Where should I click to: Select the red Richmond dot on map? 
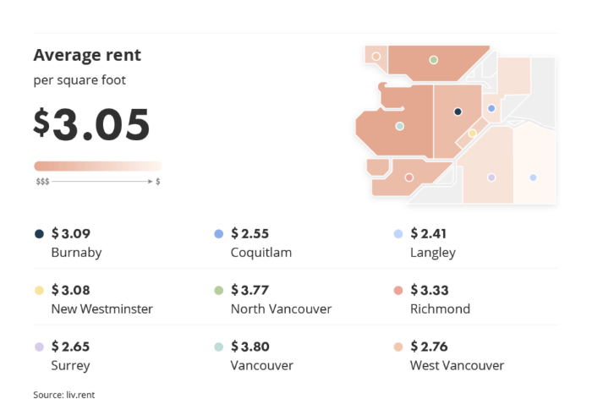point(408,177)
